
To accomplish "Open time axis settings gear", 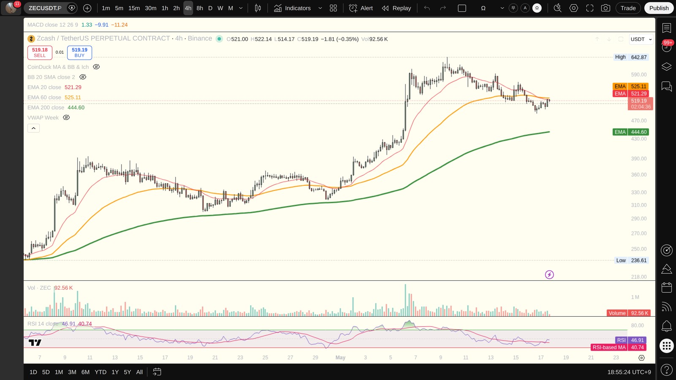I will pyautogui.click(x=641, y=358).
